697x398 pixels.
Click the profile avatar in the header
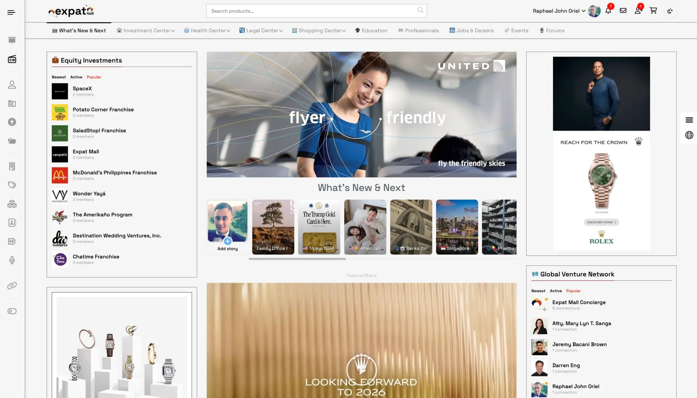pos(594,11)
